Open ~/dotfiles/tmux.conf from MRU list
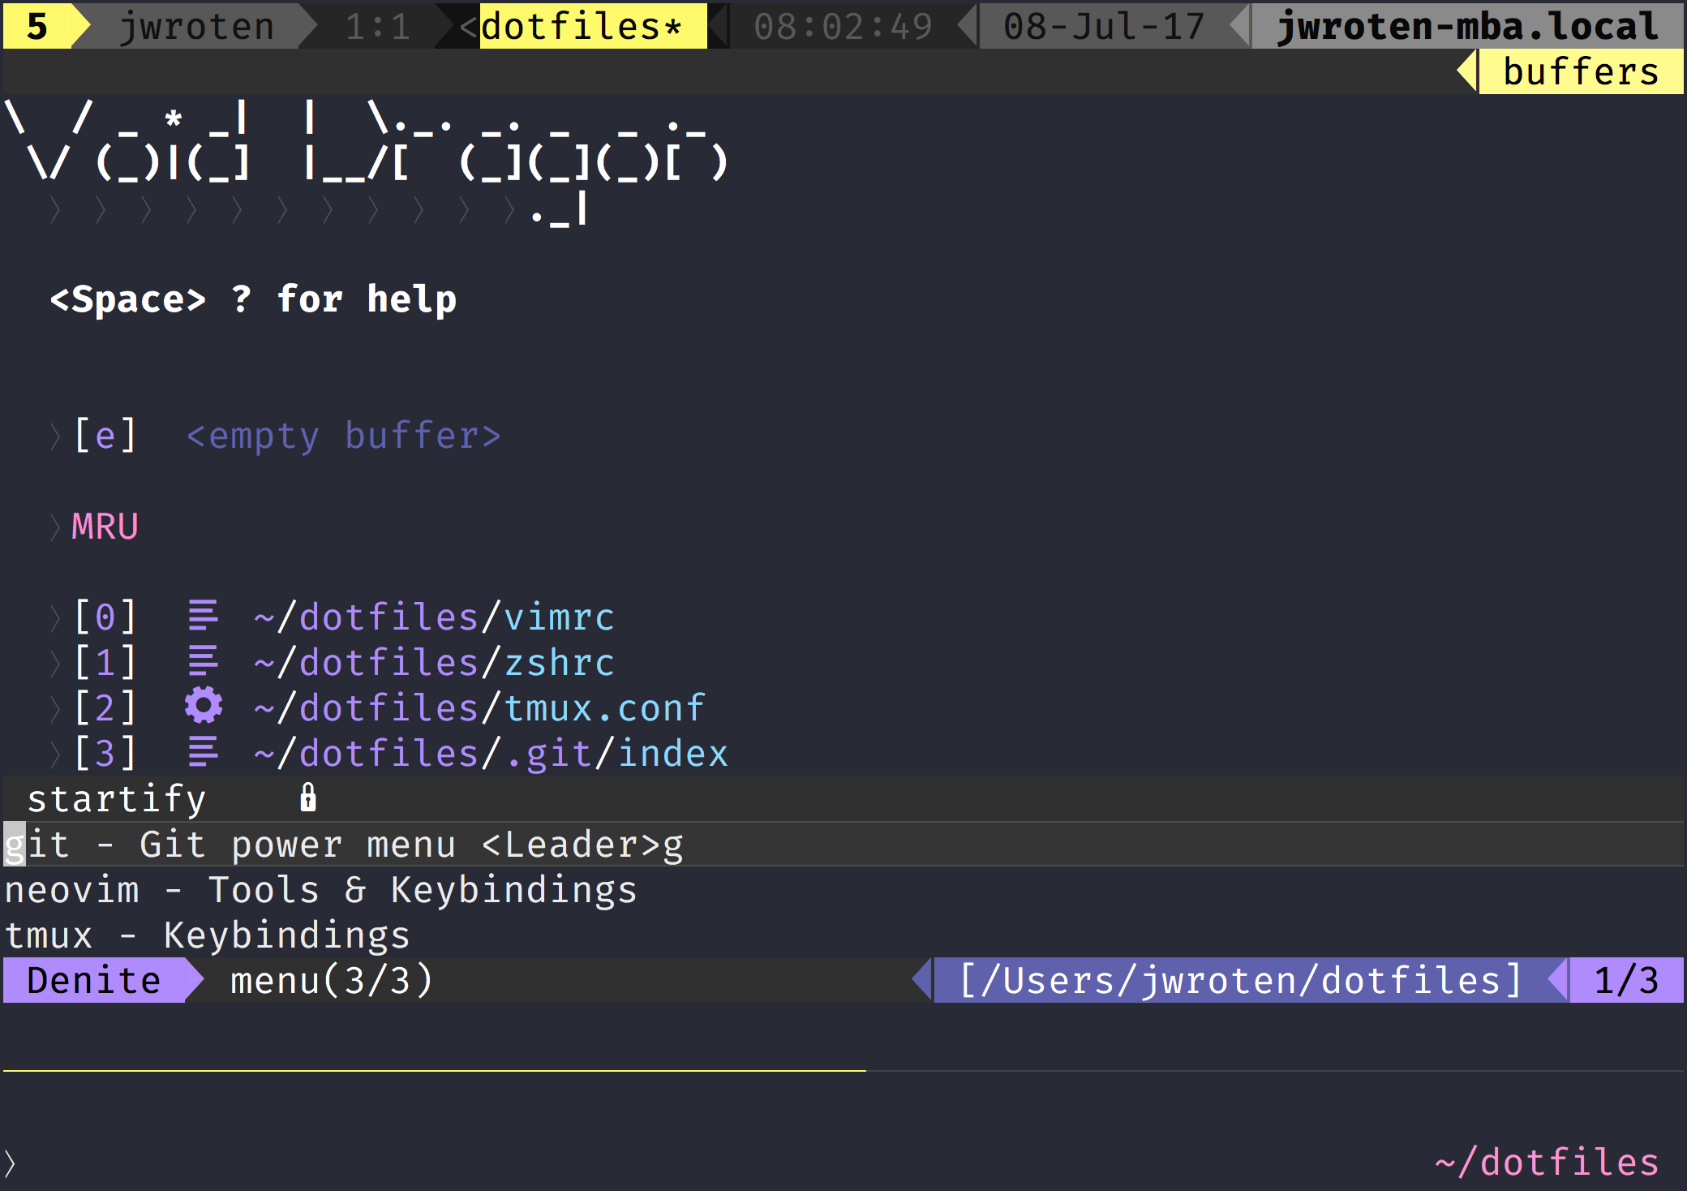 479,709
